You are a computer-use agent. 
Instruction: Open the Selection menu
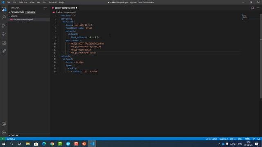(x=23, y=2)
